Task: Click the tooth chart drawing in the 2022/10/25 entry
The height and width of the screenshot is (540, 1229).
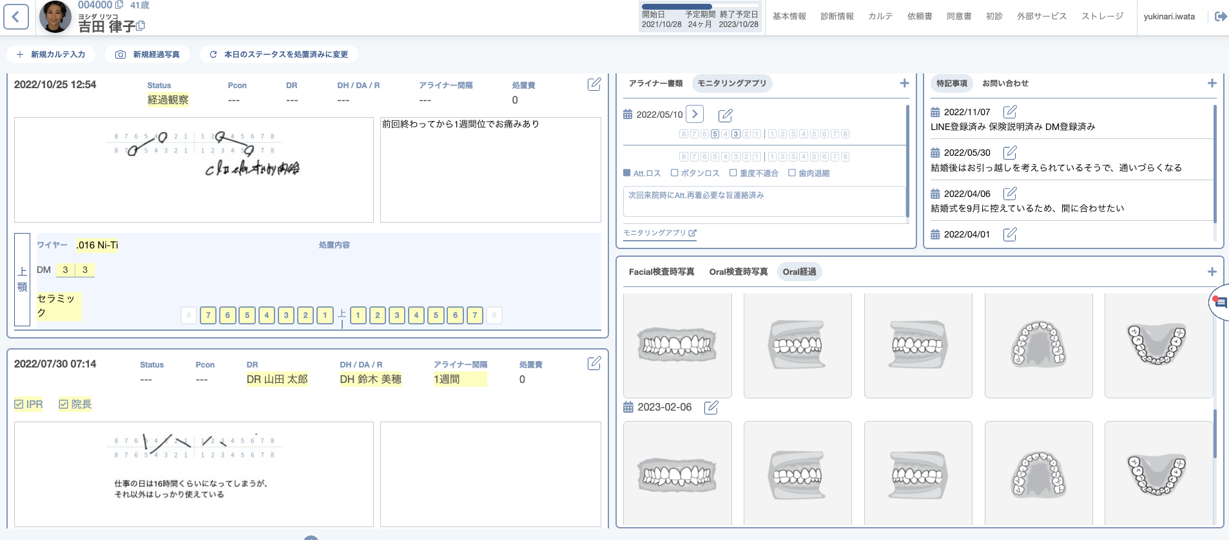Action: (x=194, y=170)
